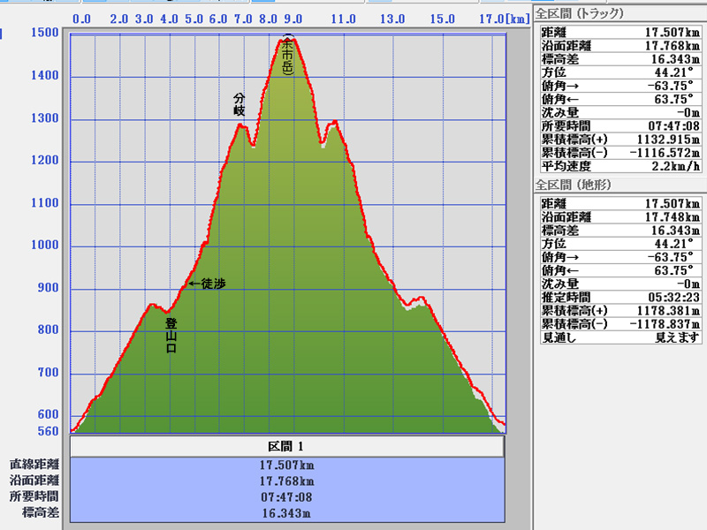Select the 登山口 waypoint label
The height and width of the screenshot is (530, 707).
pyautogui.click(x=171, y=336)
